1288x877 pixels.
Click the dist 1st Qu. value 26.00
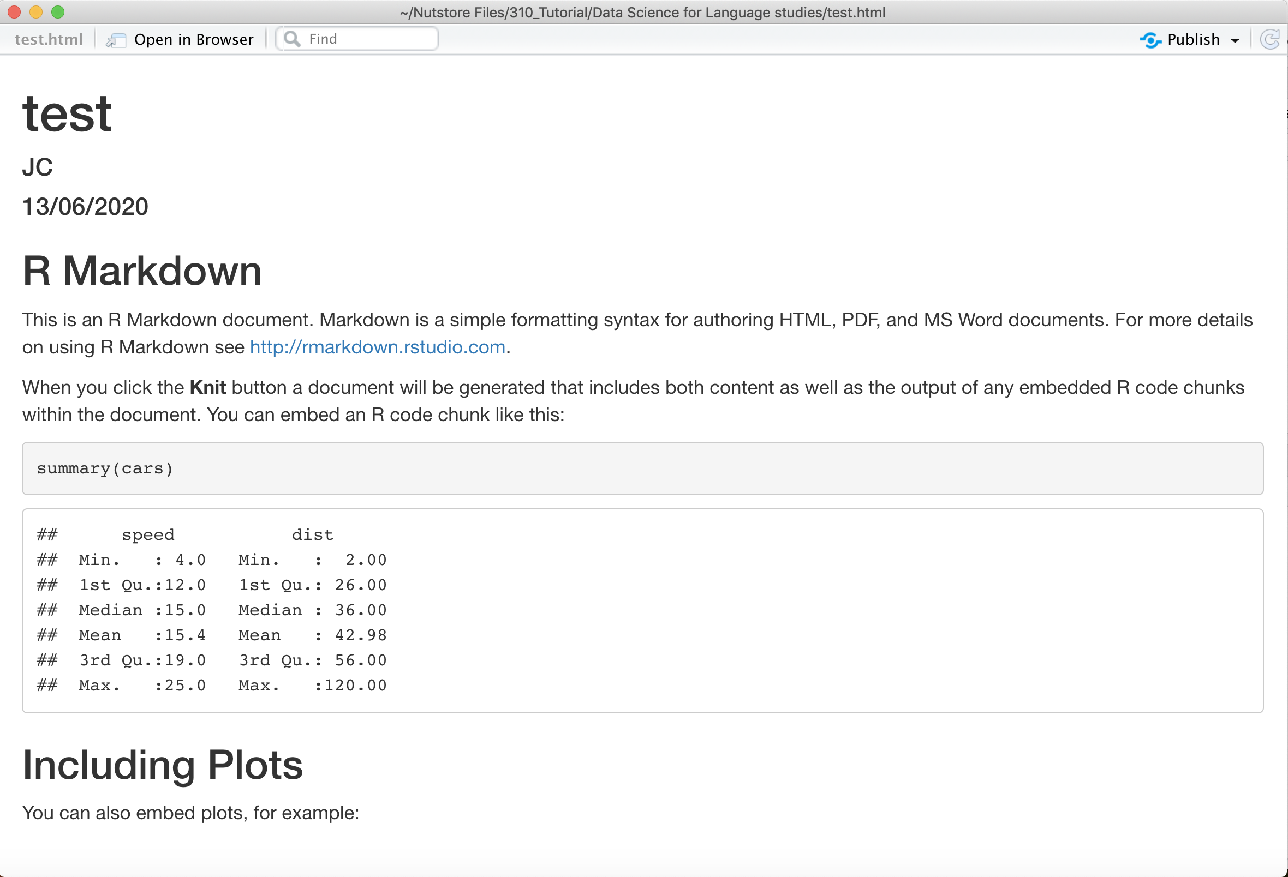(x=361, y=585)
